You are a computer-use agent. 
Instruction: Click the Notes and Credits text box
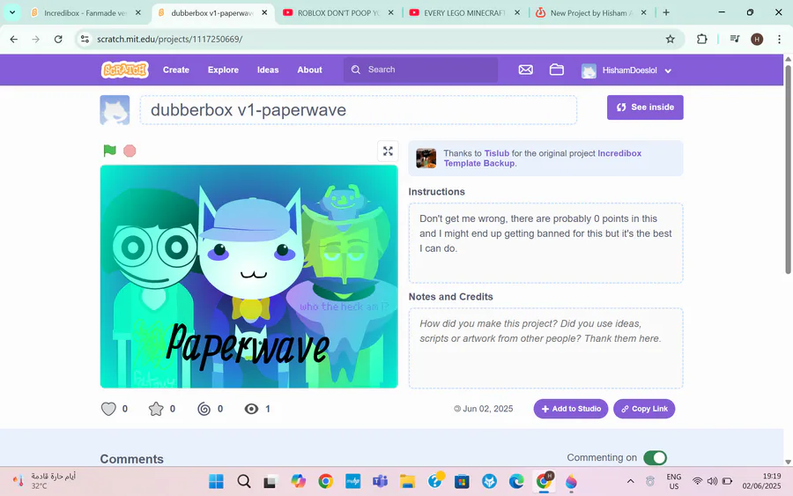(x=545, y=348)
